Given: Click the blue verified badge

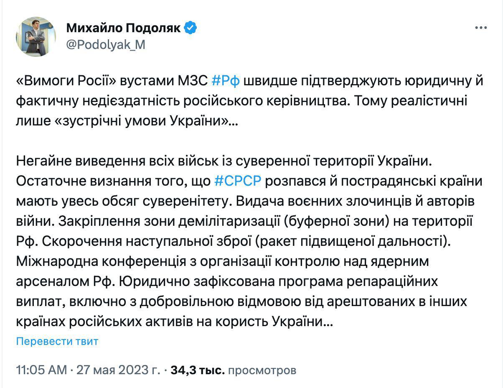Looking at the screenshot, I should [191, 28].
